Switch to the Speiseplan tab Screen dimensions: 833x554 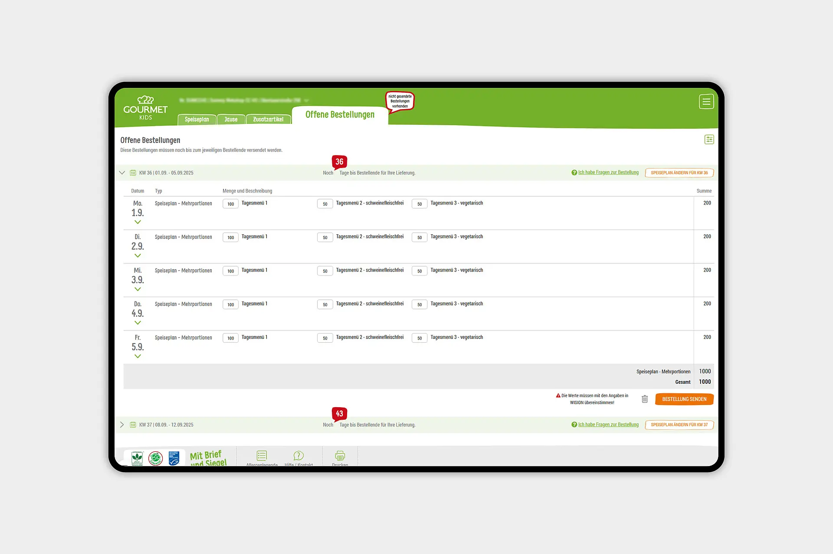(197, 120)
